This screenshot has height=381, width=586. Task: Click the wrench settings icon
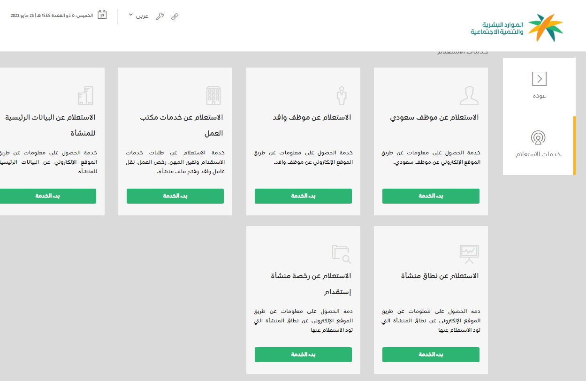click(160, 16)
